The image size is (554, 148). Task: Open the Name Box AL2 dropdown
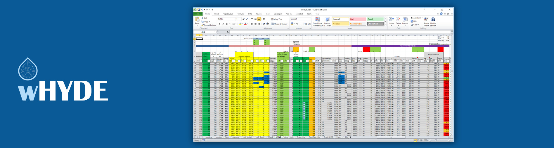[215, 32]
